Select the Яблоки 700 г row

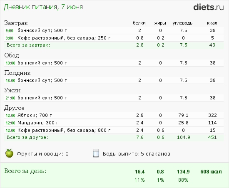click(x=114, y=115)
